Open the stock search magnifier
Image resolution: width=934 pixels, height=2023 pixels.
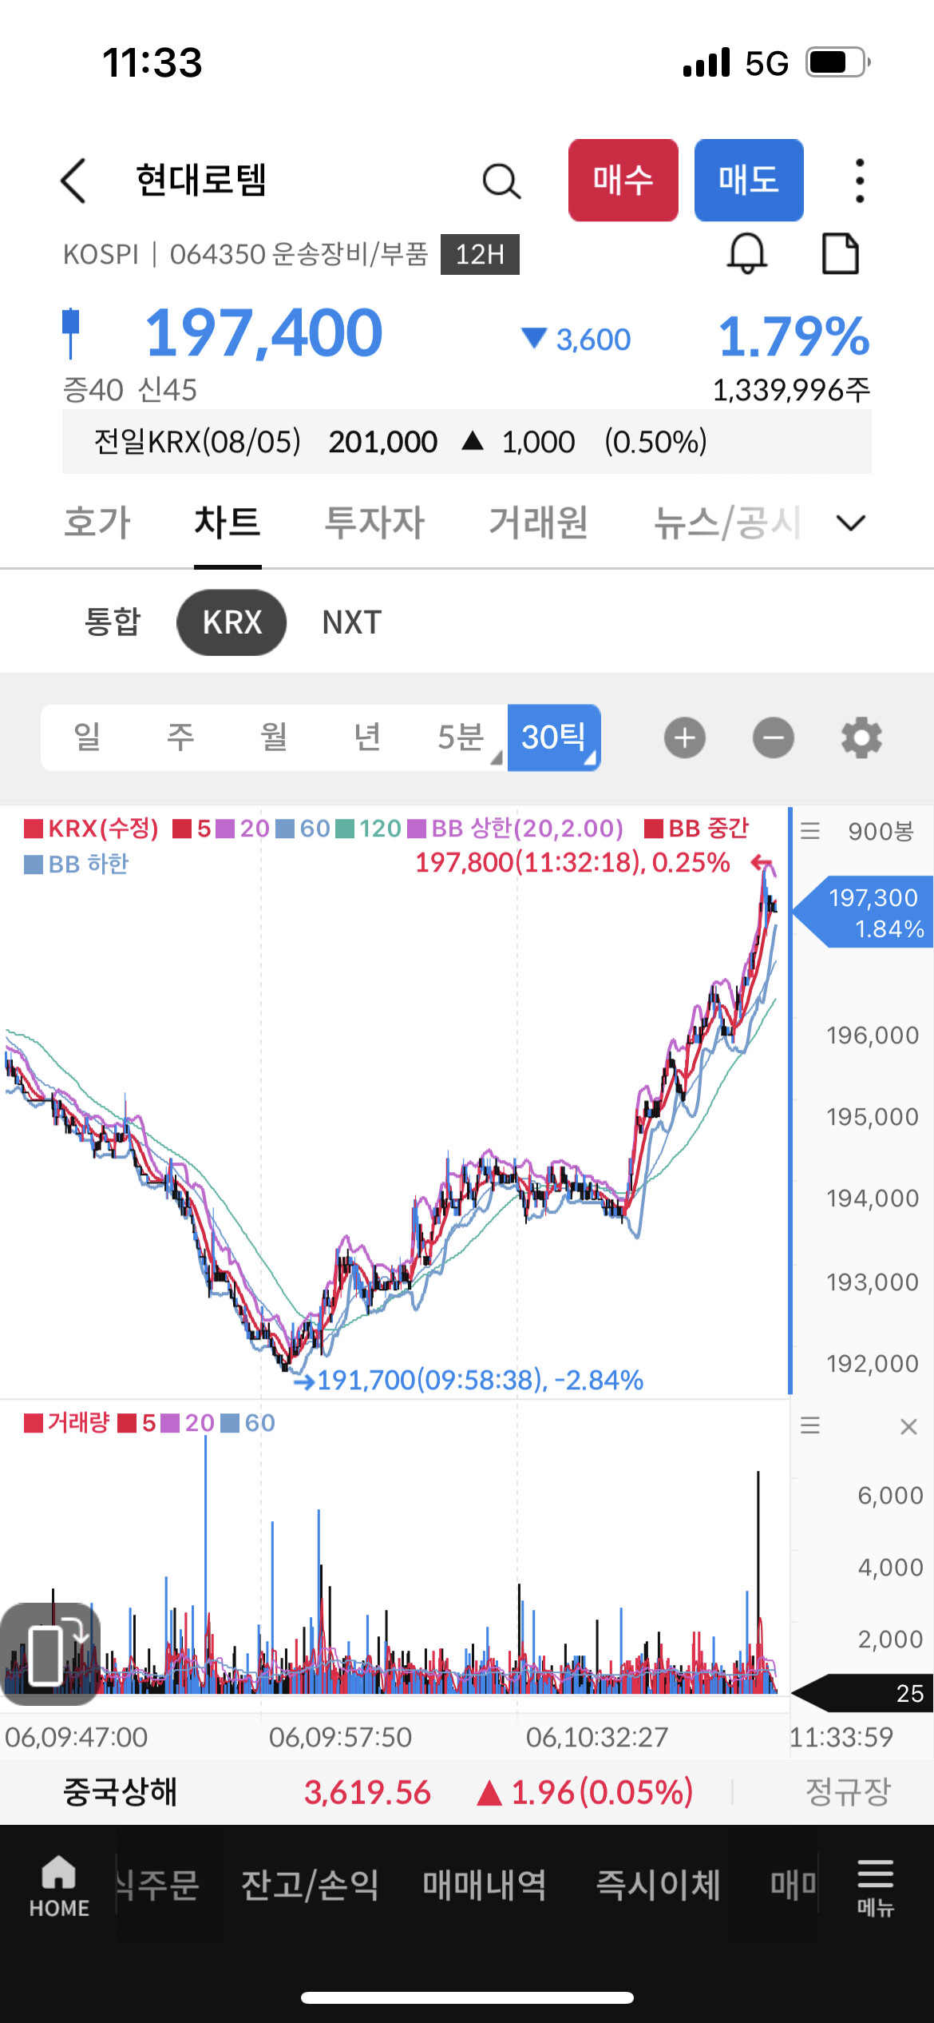(501, 181)
